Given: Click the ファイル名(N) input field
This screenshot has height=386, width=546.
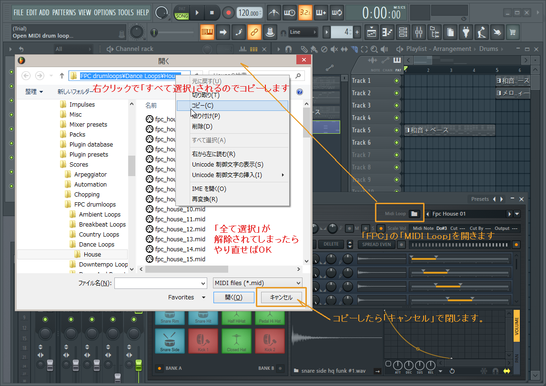Looking at the screenshot, I should (x=161, y=283).
